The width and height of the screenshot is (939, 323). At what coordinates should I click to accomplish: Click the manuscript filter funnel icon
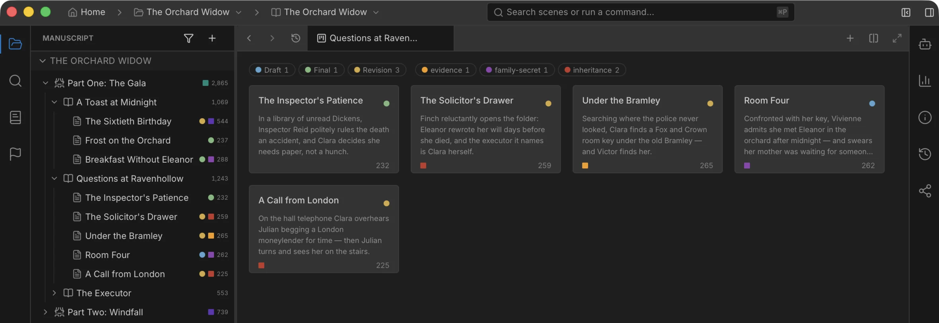pyautogui.click(x=189, y=38)
